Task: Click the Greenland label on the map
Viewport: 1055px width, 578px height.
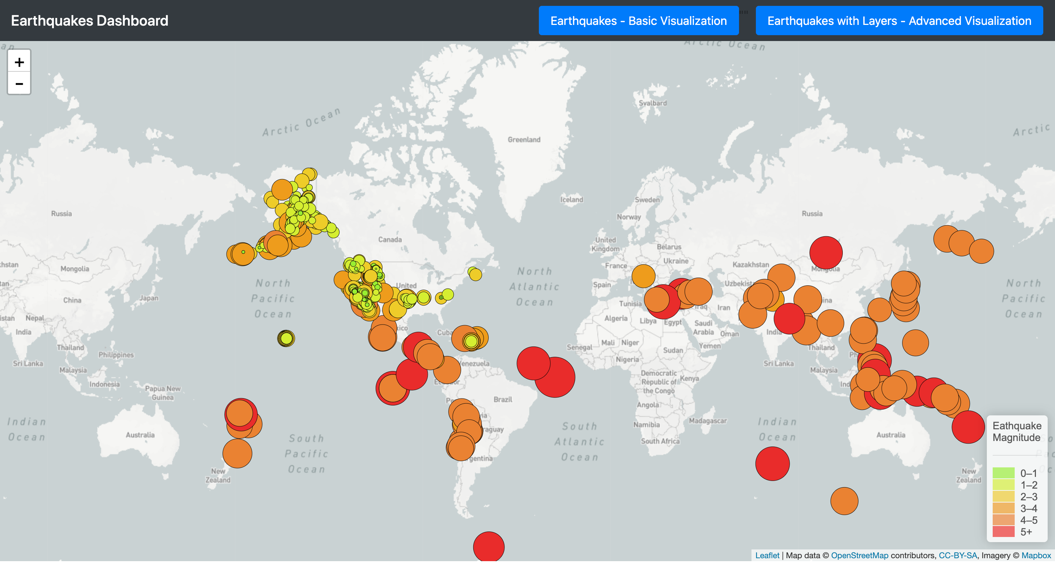Action: click(x=524, y=140)
